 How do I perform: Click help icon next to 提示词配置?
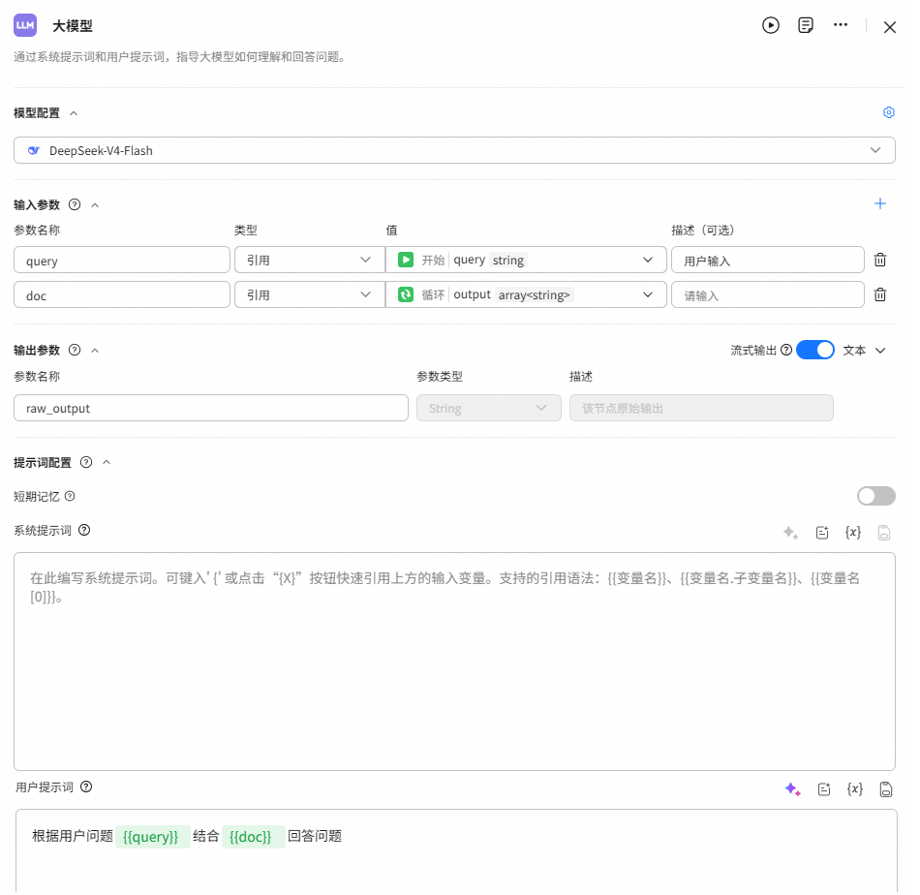click(86, 462)
